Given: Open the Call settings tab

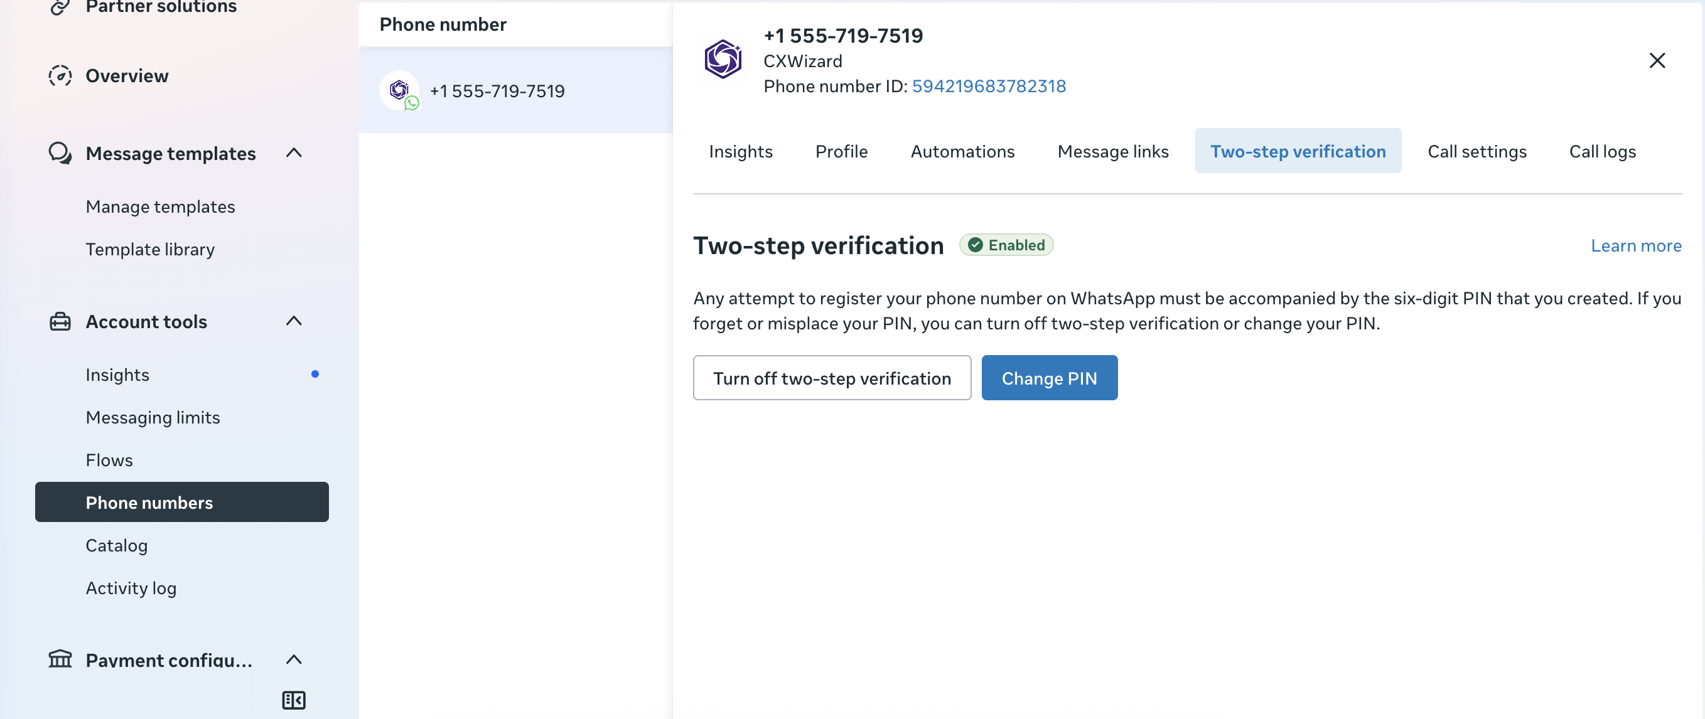Looking at the screenshot, I should (1476, 151).
